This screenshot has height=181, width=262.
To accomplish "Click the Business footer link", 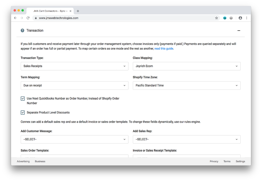I will [40, 162].
